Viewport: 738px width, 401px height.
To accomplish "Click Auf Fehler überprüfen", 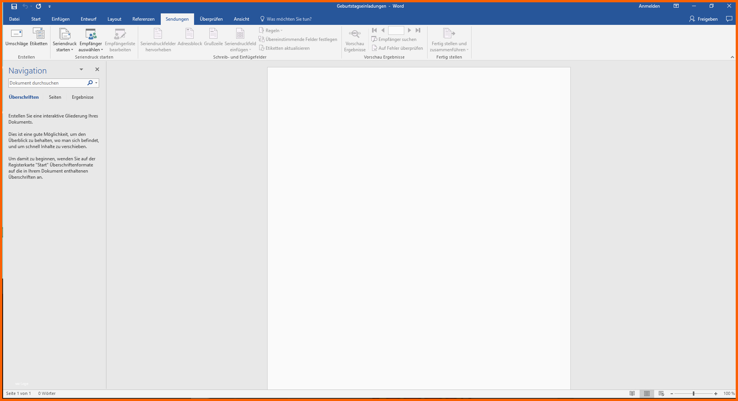I will pyautogui.click(x=397, y=48).
